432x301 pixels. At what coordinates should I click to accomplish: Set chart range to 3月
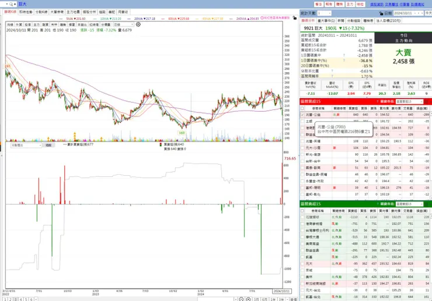(256, 299)
